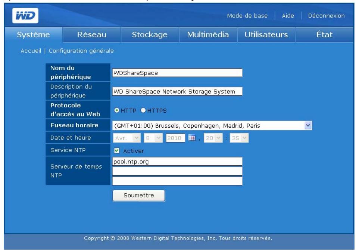356x250 pixels.
Task: Select the HTTPS protocol radio button
Action: tap(143, 110)
